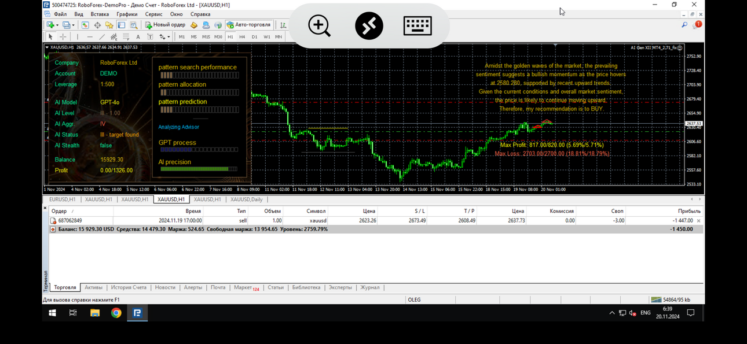The image size is (747, 344).
Task: Switch to H4 timeframe
Action: pyautogui.click(x=242, y=36)
